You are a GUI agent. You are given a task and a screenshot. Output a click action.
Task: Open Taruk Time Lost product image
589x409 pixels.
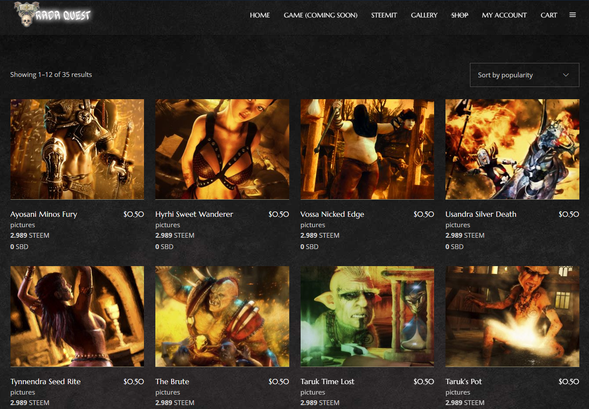click(367, 316)
